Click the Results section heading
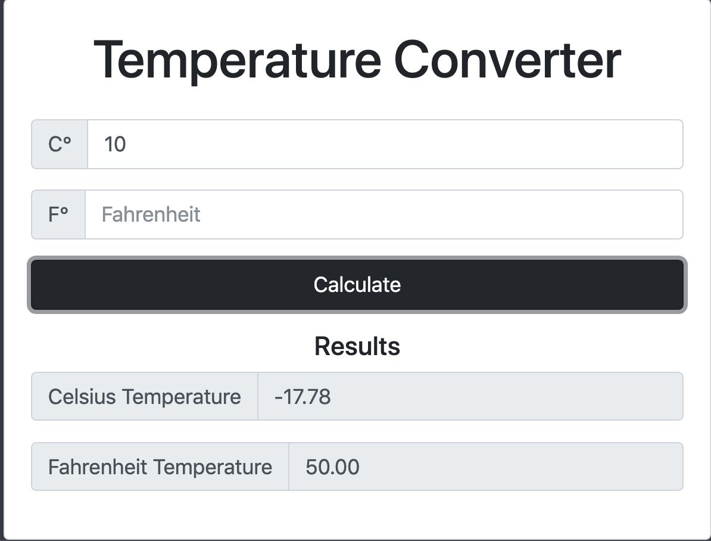Image resolution: width=711 pixels, height=541 pixels. [x=357, y=346]
